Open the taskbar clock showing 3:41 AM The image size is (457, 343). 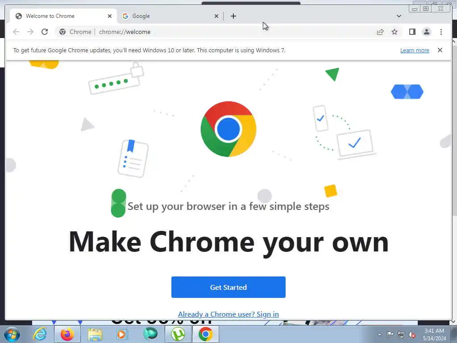coord(434,335)
